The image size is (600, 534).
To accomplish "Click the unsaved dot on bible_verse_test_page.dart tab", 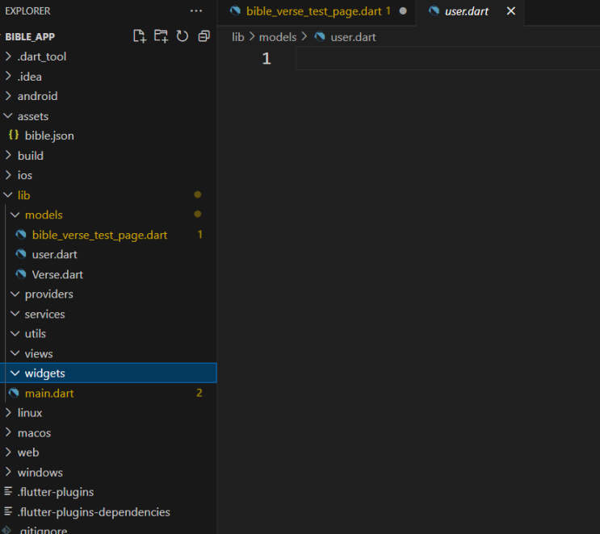I will (403, 11).
